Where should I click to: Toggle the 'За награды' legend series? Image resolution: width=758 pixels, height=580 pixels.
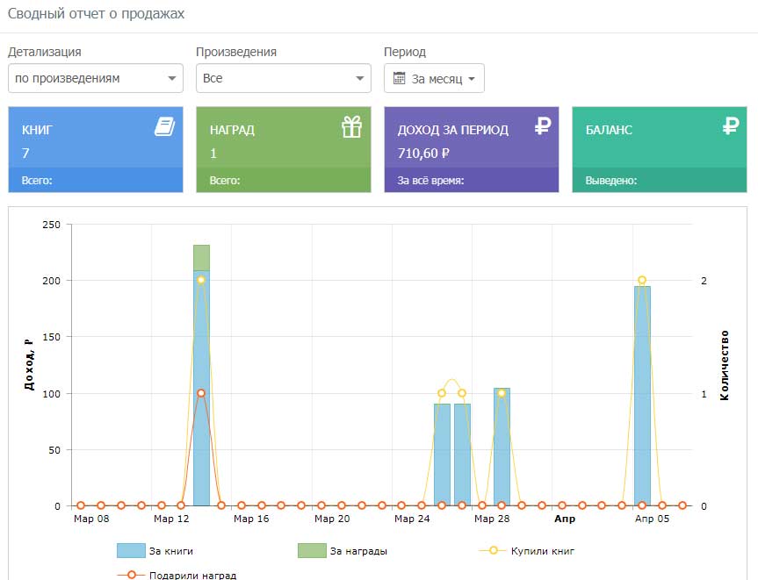click(x=343, y=551)
